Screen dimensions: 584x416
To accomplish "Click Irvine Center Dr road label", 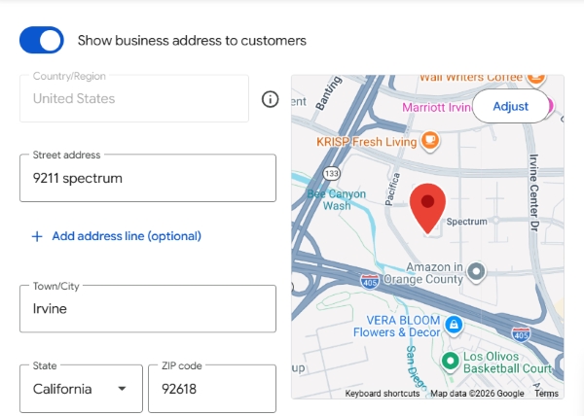I will pos(534,192).
